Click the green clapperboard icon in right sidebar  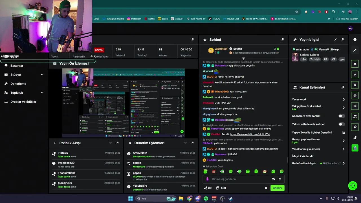pos(355,147)
